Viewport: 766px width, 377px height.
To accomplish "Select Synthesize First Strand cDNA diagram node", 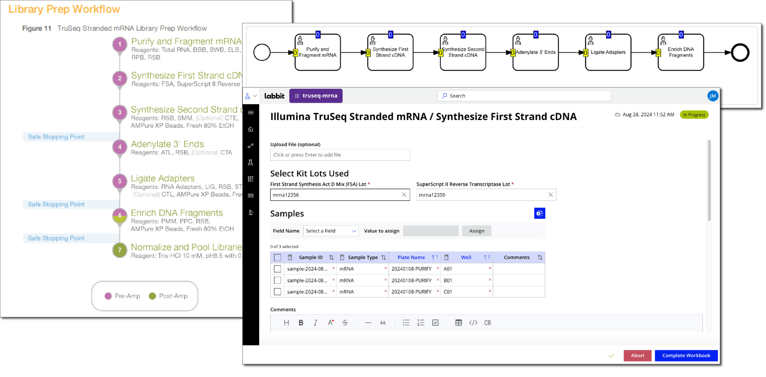I will pyautogui.click(x=390, y=52).
